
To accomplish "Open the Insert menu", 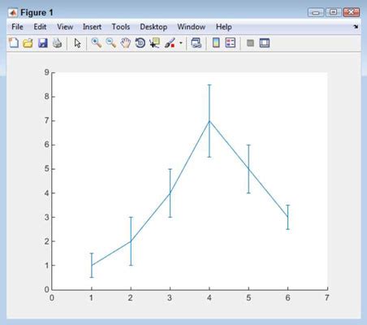I will pyautogui.click(x=92, y=27).
